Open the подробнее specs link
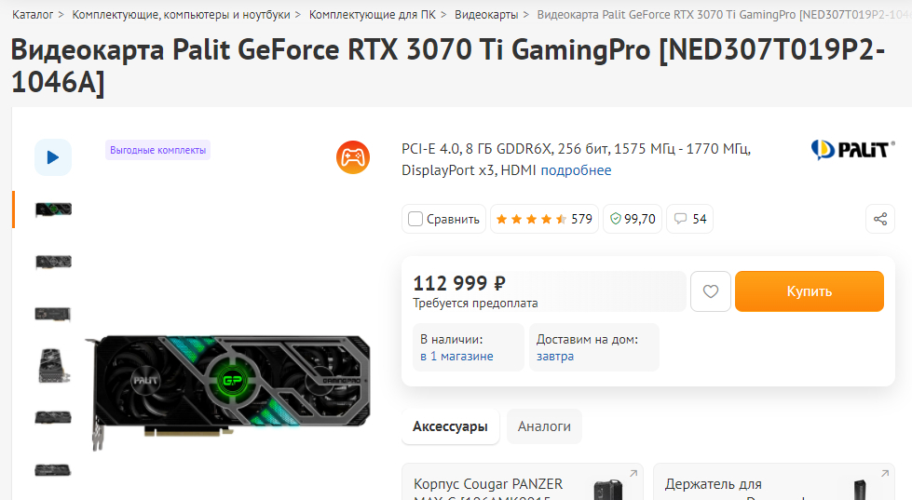The image size is (912, 500). click(576, 170)
